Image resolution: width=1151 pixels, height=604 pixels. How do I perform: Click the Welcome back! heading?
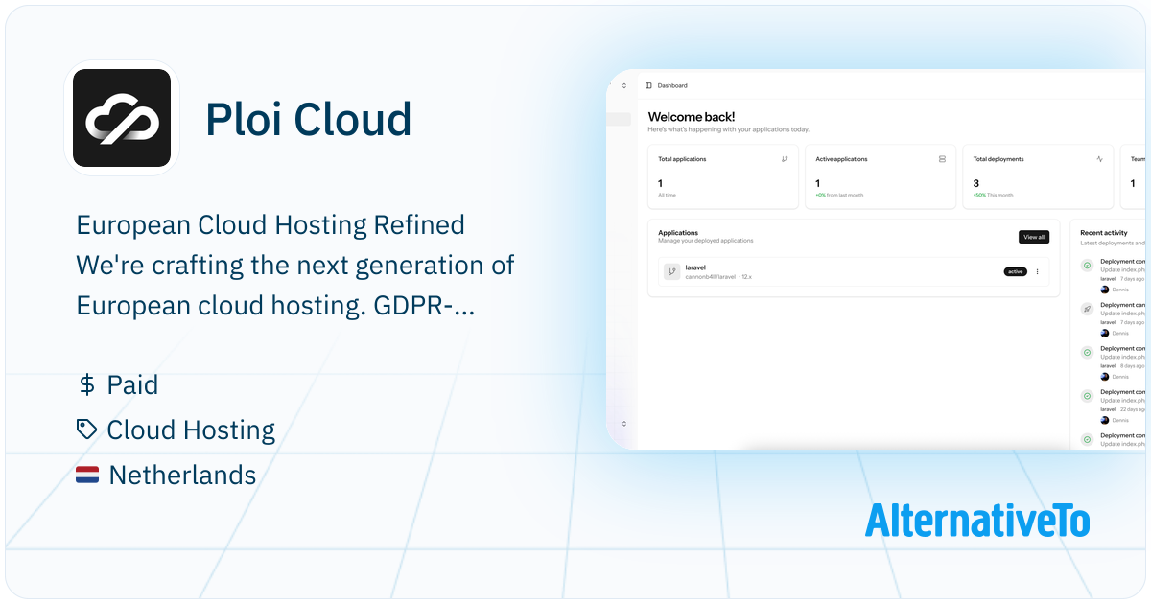[x=692, y=117]
